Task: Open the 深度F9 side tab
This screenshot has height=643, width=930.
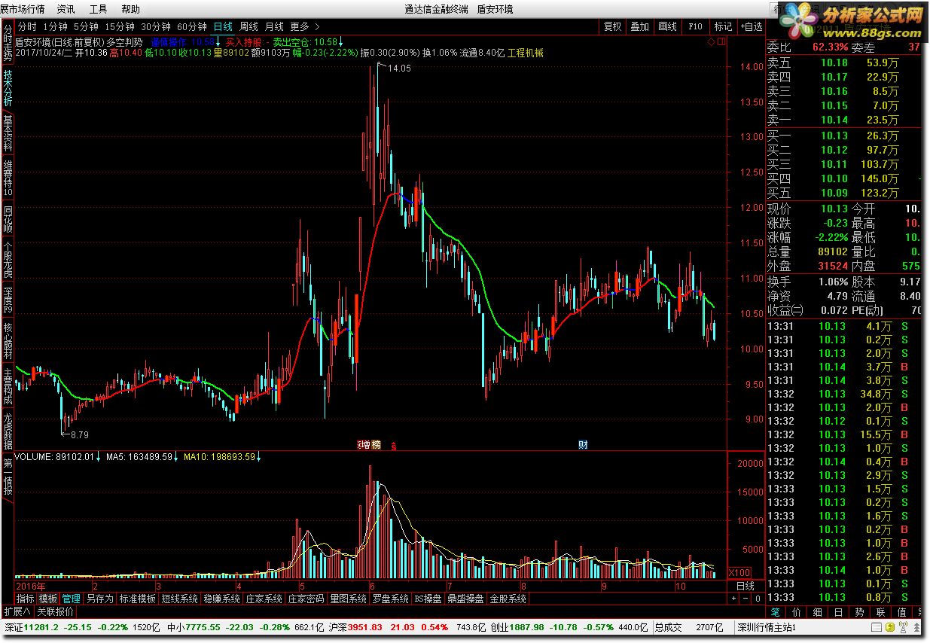Action: (x=8, y=300)
